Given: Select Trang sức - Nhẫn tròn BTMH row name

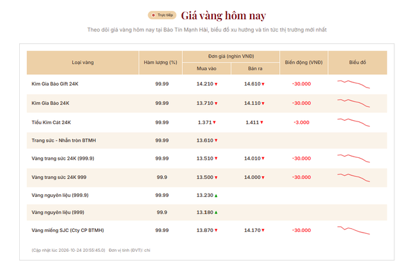Looking at the screenshot, I should pos(64,141).
